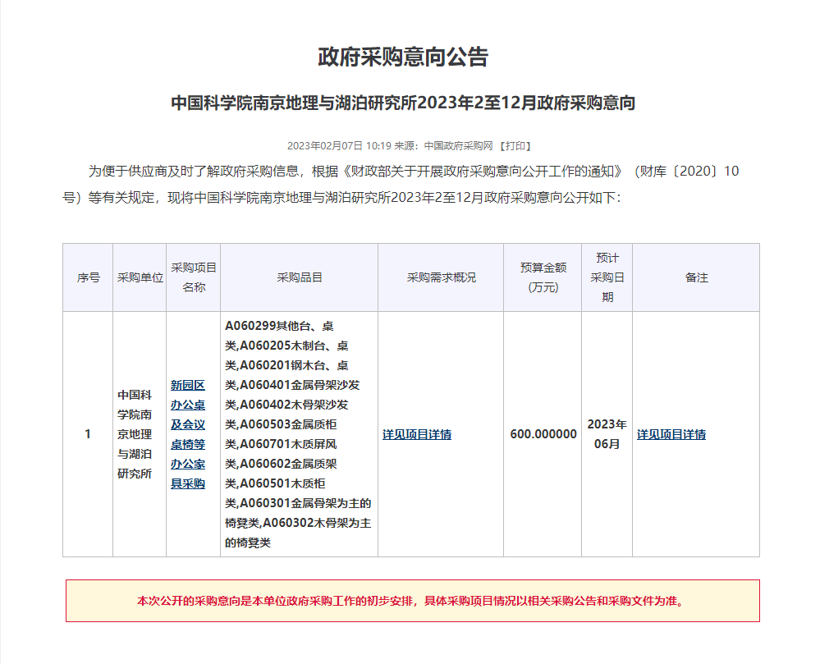The height and width of the screenshot is (664, 820).
Task: Click the source text 来源：中国政府采购网
Action: click(443, 146)
